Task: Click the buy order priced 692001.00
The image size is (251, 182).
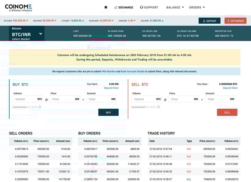Action: point(110,171)
